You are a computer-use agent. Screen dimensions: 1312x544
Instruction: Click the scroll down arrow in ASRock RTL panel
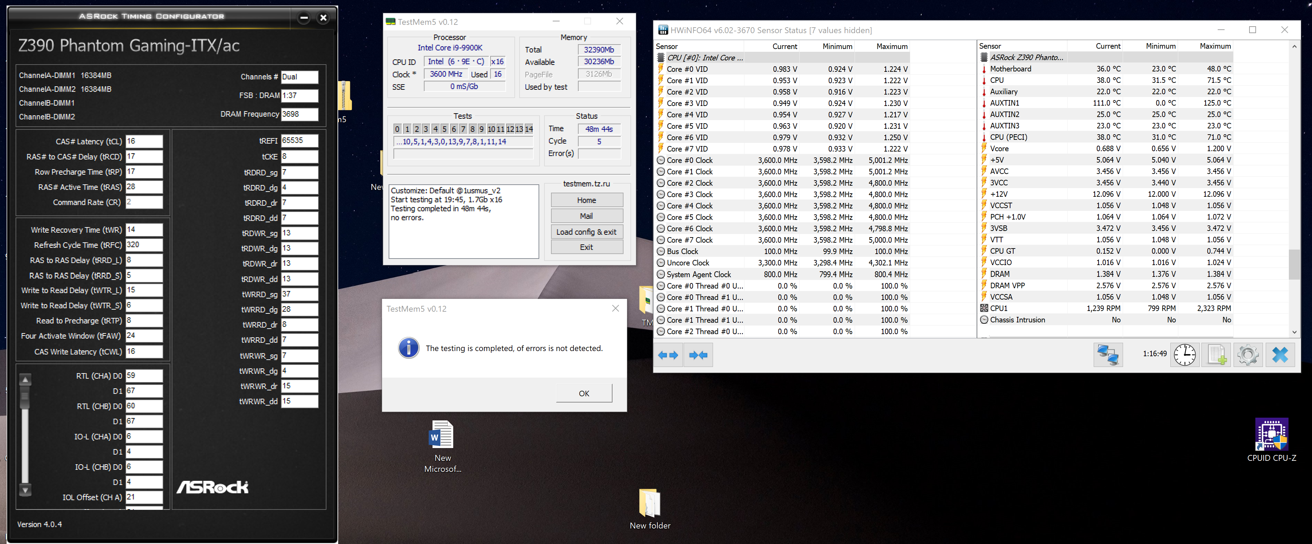pos(25,490)
